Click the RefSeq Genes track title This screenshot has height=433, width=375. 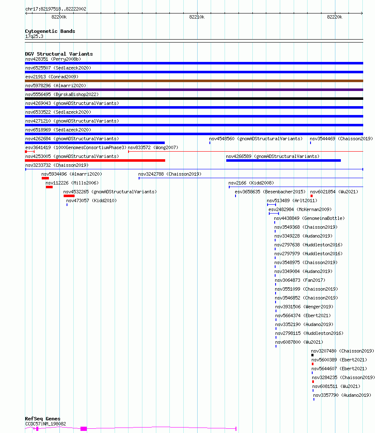43,419
